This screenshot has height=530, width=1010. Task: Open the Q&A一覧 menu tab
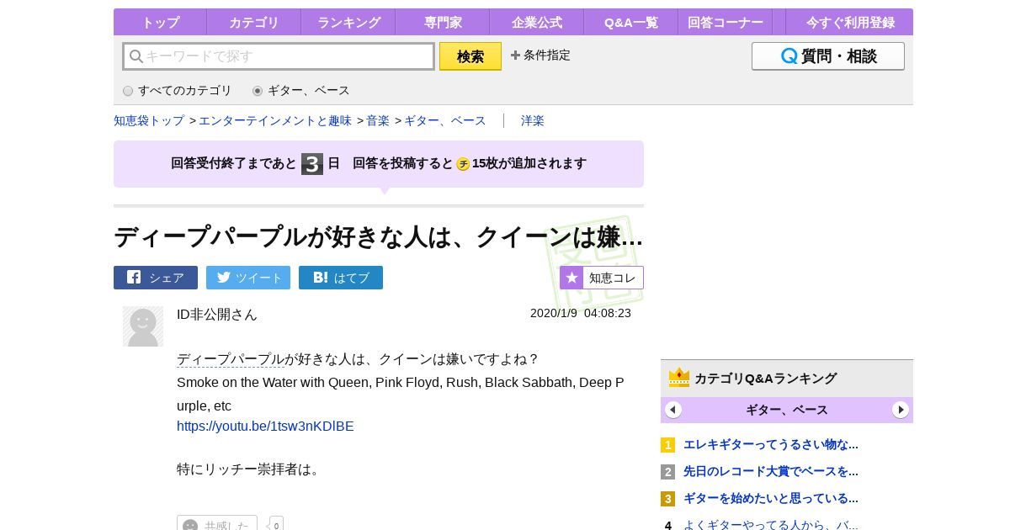point(630,22)
